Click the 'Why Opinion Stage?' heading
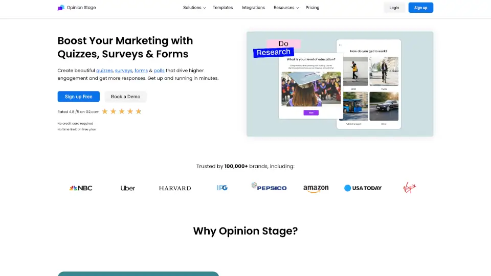Viewport: 491px width, 276px height. [x=245, y=231]
